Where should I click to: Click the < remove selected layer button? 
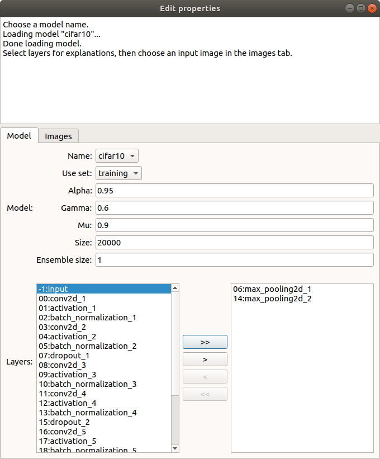click(205, 376)
